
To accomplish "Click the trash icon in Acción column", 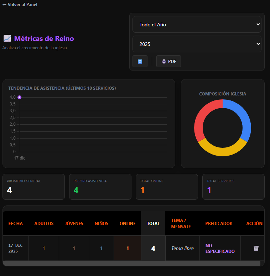I will click(256, 248).
